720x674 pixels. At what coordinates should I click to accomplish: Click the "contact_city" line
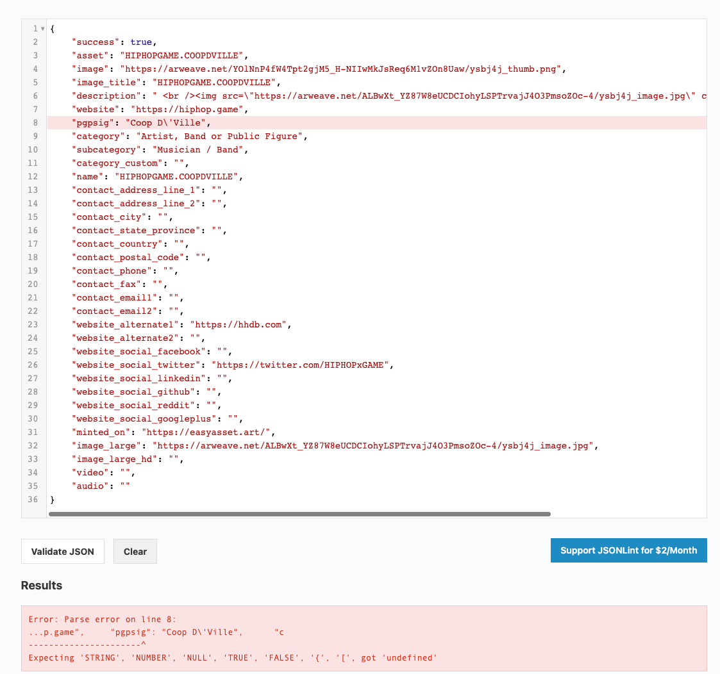[x=122, y=217]
